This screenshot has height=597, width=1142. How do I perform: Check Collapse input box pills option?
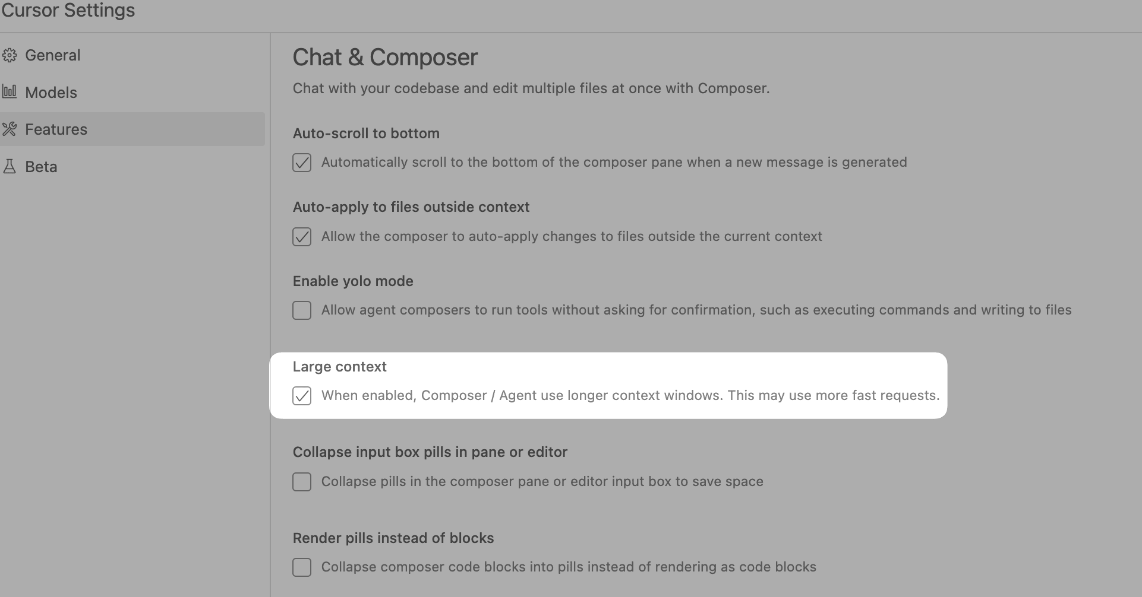302,482
